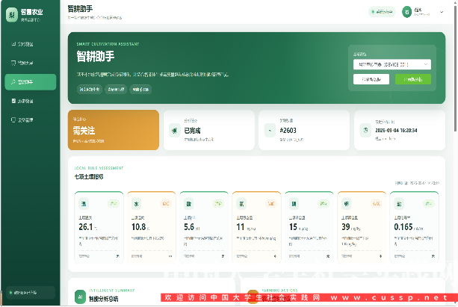The height and width of the screenshot is (307, 458).
Task: Click the green user avatar in header
Action: 406,12
